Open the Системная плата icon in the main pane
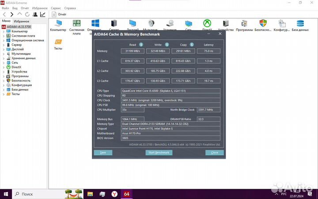Image resolution: width=318 pixels, height=199 pixels. pyautogui.click(x=77, y=27)
